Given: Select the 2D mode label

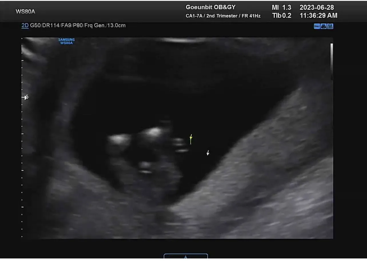Looking at the screenshot, I should click(x=25, y=25).
